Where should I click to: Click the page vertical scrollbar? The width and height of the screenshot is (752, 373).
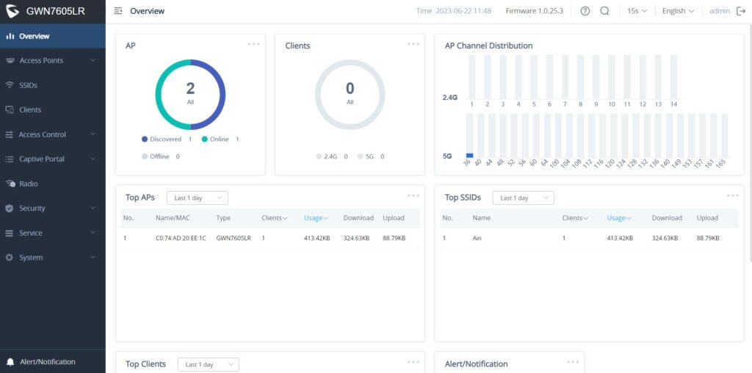(750, 144)
